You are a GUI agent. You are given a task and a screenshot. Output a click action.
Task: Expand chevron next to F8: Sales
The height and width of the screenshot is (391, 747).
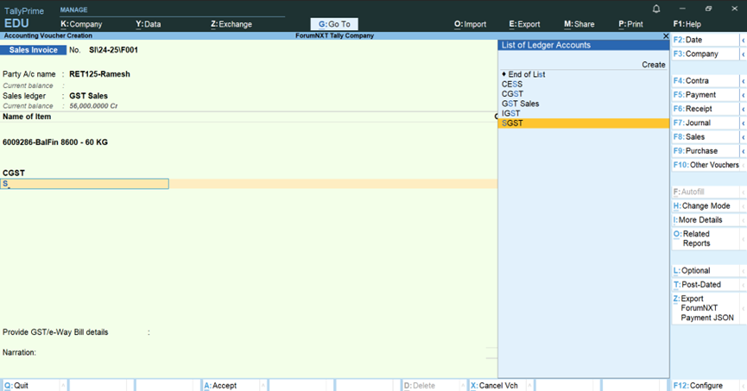tap(744, 136)
